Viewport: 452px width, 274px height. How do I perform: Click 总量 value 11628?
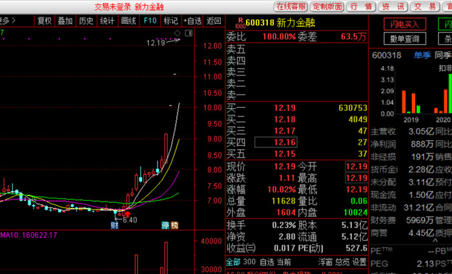(x=283, y=201)
